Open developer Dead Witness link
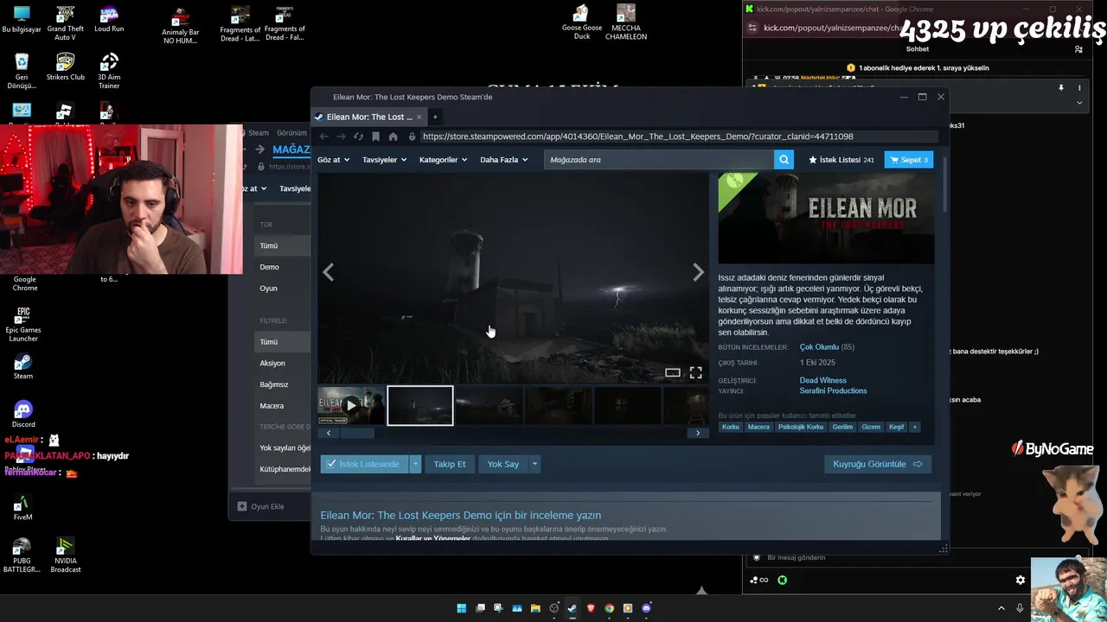 click(x=823, y=380)
